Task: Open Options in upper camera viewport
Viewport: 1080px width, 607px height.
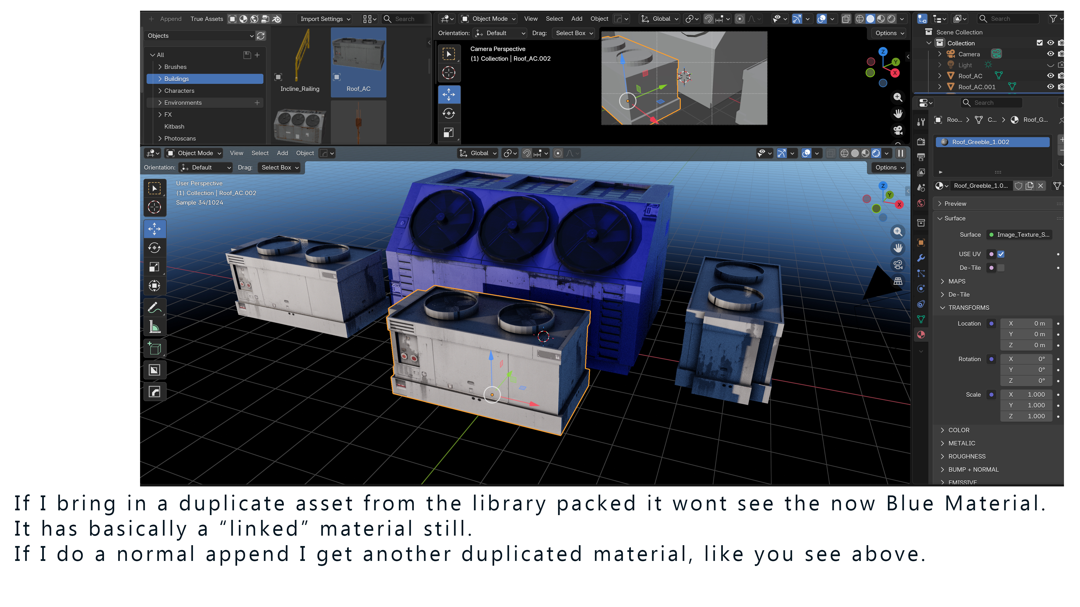Action: click(x=890, y=33)
